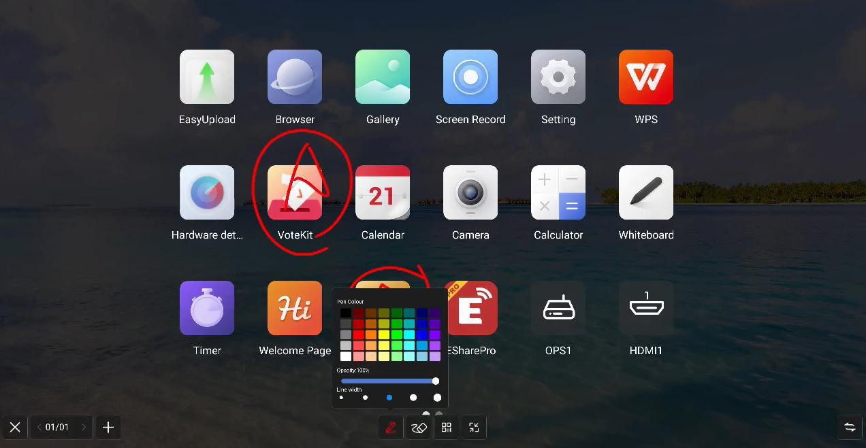Open the Whiteboard app

645,192
